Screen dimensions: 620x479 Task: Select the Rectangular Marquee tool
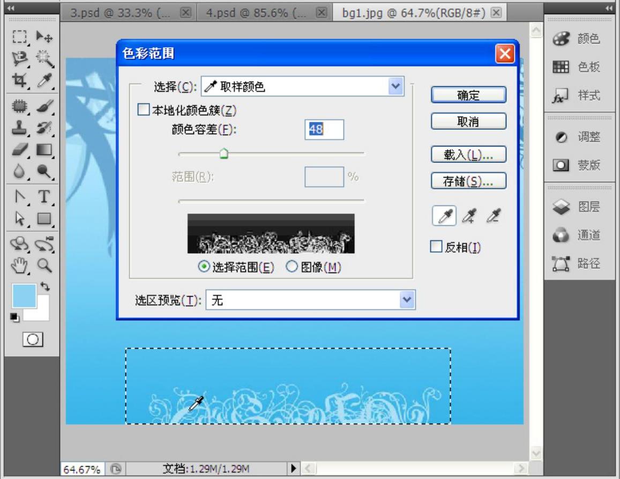point(20,36)
